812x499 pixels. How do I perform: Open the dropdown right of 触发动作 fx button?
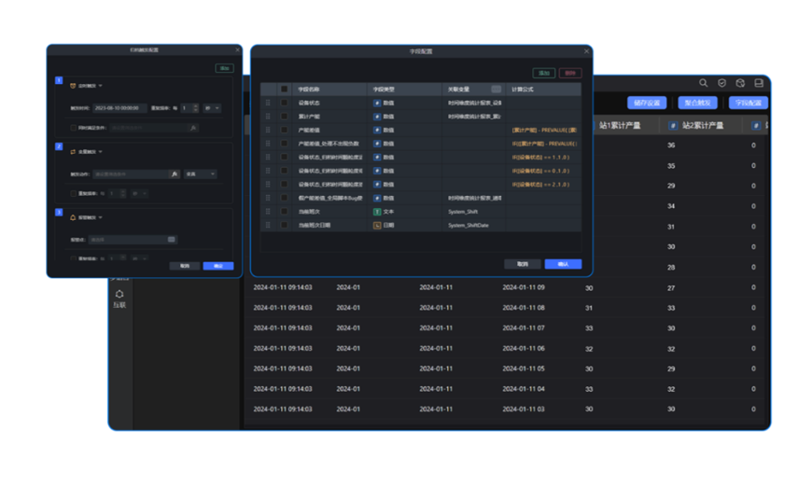[200, 173]
